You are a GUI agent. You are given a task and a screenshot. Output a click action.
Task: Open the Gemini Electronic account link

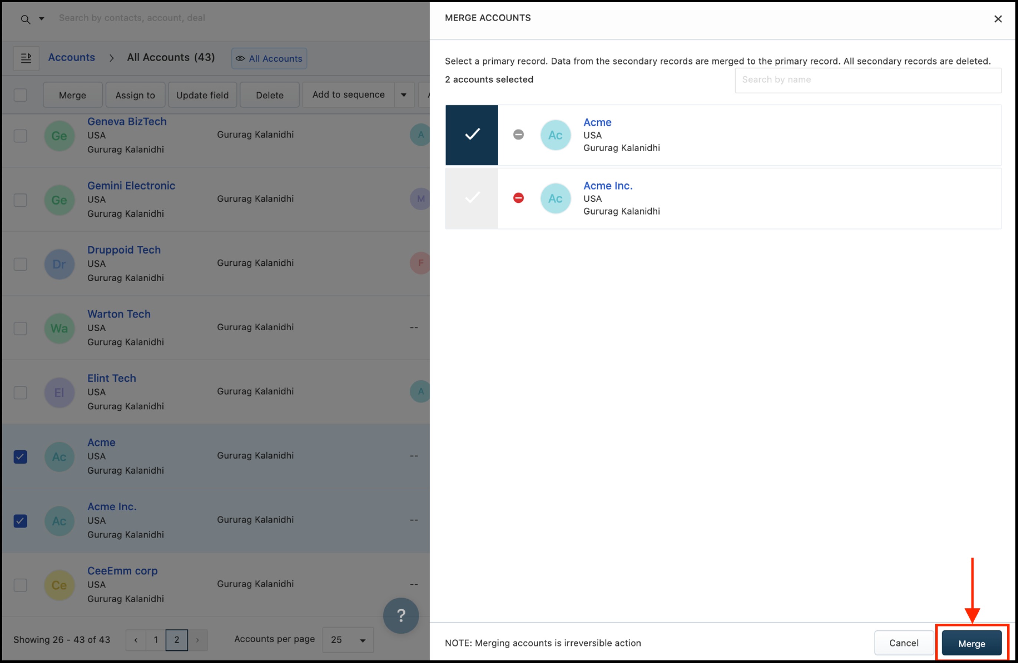tap(131, 186)
